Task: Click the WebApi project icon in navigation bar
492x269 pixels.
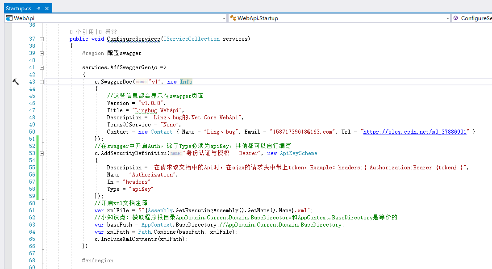Action: [x=8, y=18]
